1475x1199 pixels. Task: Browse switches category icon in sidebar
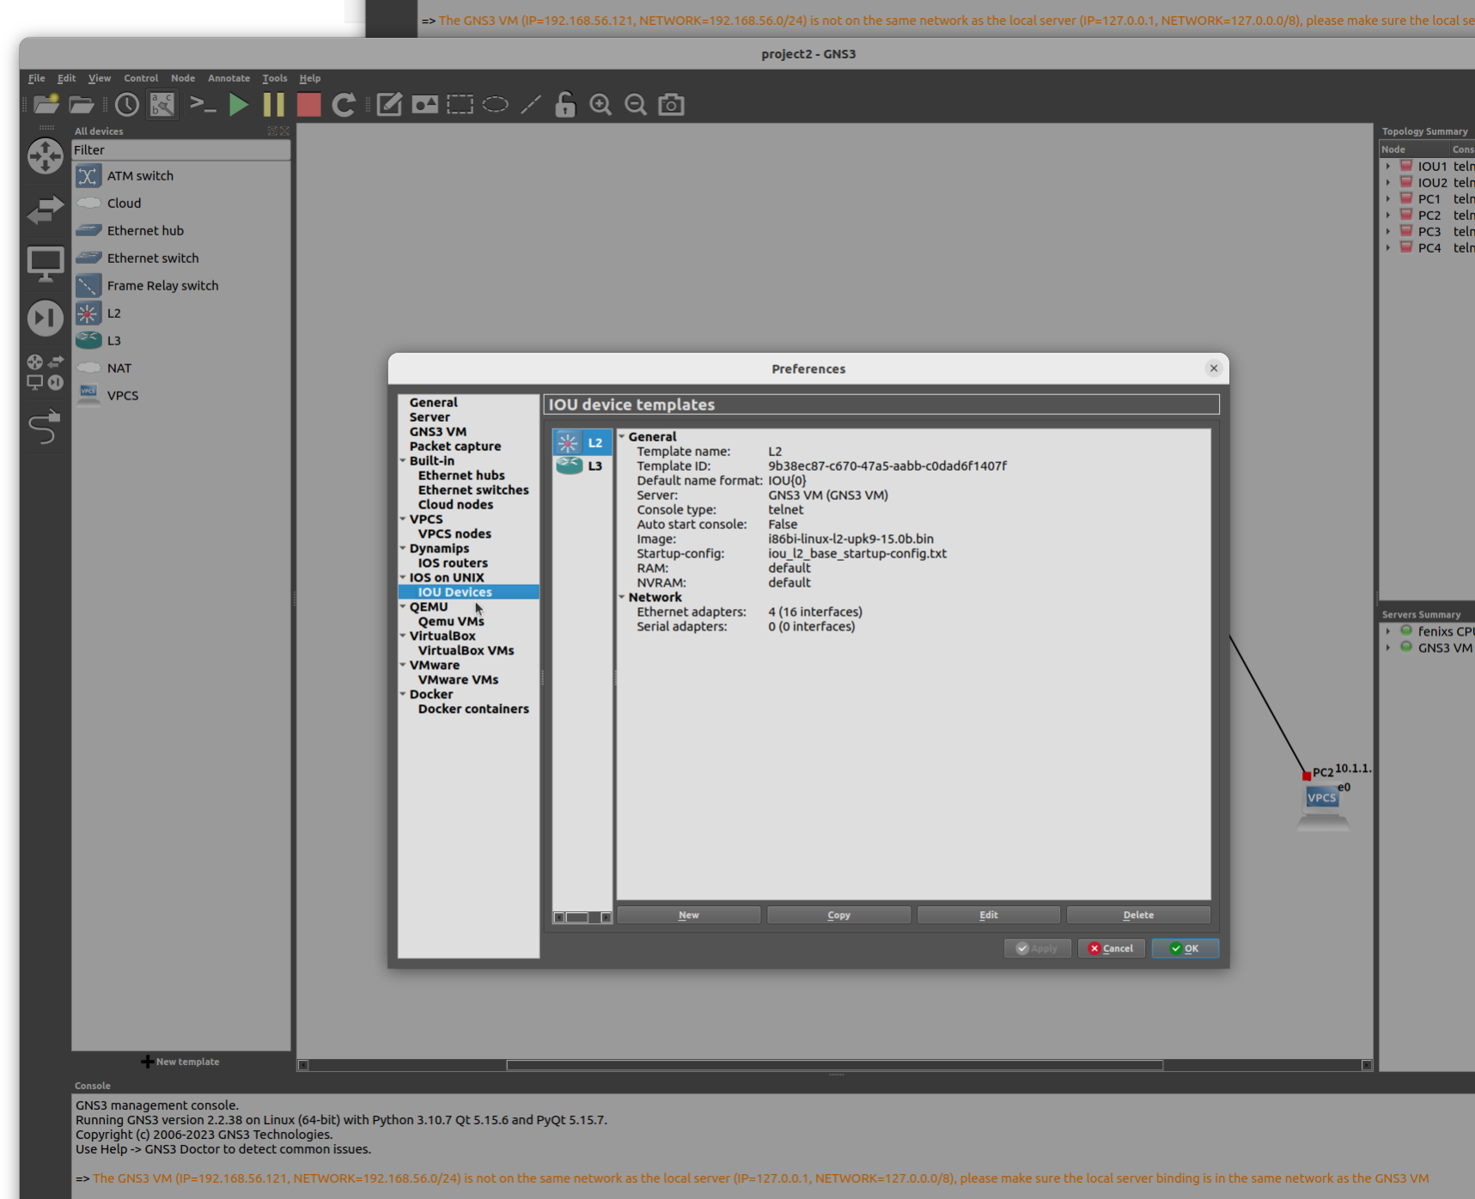(45, 210)
